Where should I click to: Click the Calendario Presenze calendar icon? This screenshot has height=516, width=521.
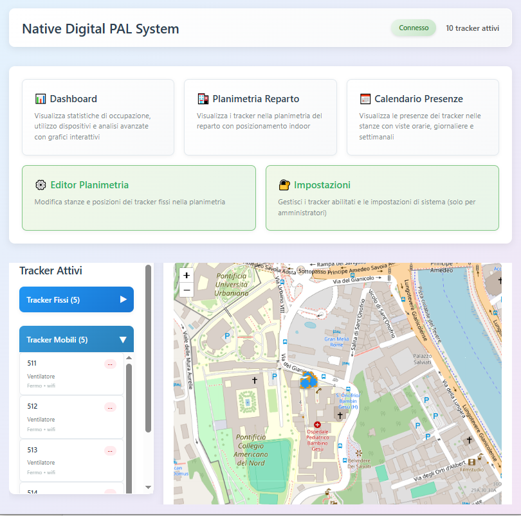pos(365,99)
